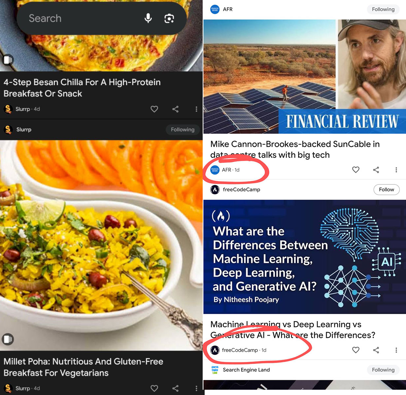
Task: Follow freeCodeCamp
Action: pos(386,189)
